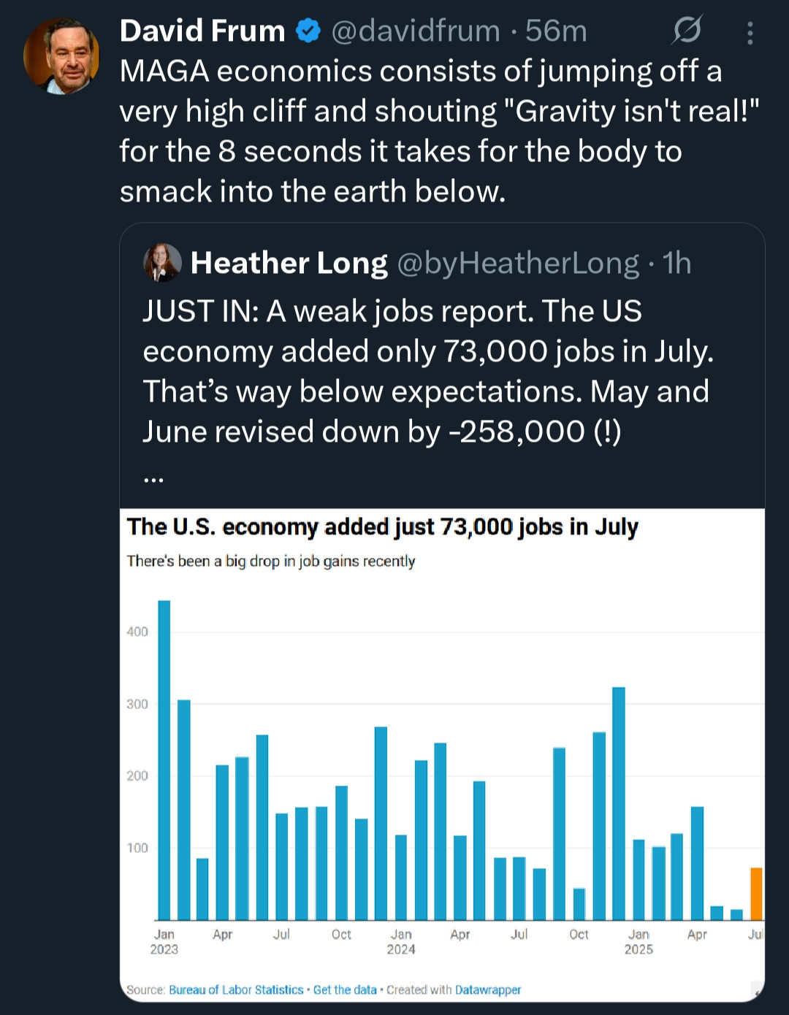Open David Frum's profile picture
Screen dimensions: 789x1015
point(61,55)
